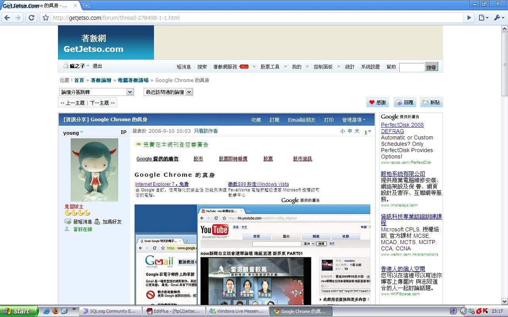This screenshot has height=317, width=508.
Task: Click the 當前在線 online status icon
Action: [67, 229]
